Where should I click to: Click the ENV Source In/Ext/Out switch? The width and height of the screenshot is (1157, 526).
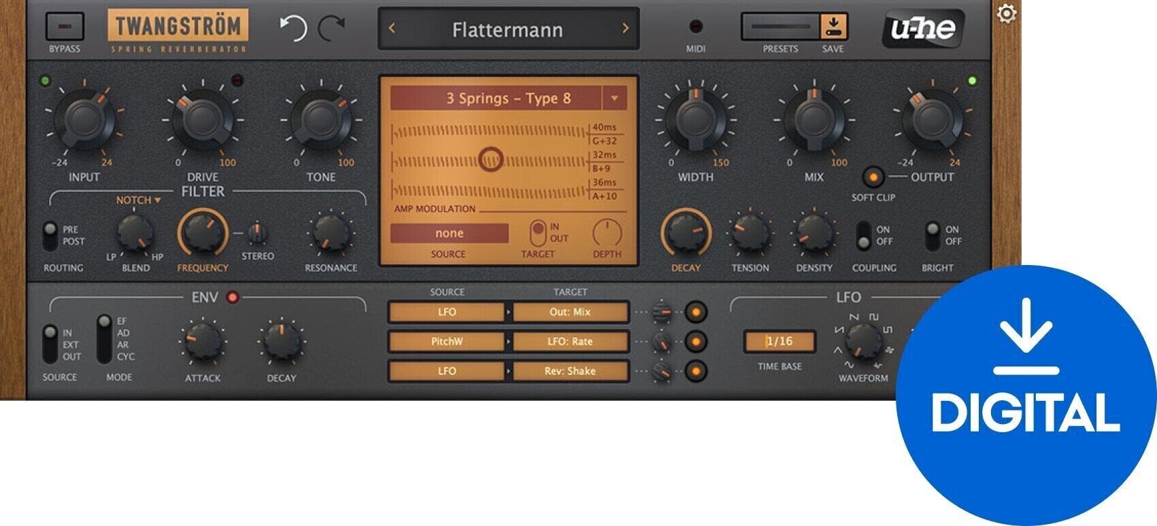(x=50, y=344)
